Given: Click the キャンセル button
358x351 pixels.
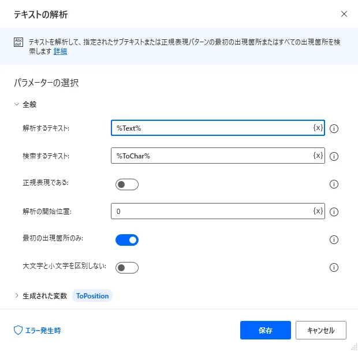Looking at the screenshot, I should coord(320,330).
